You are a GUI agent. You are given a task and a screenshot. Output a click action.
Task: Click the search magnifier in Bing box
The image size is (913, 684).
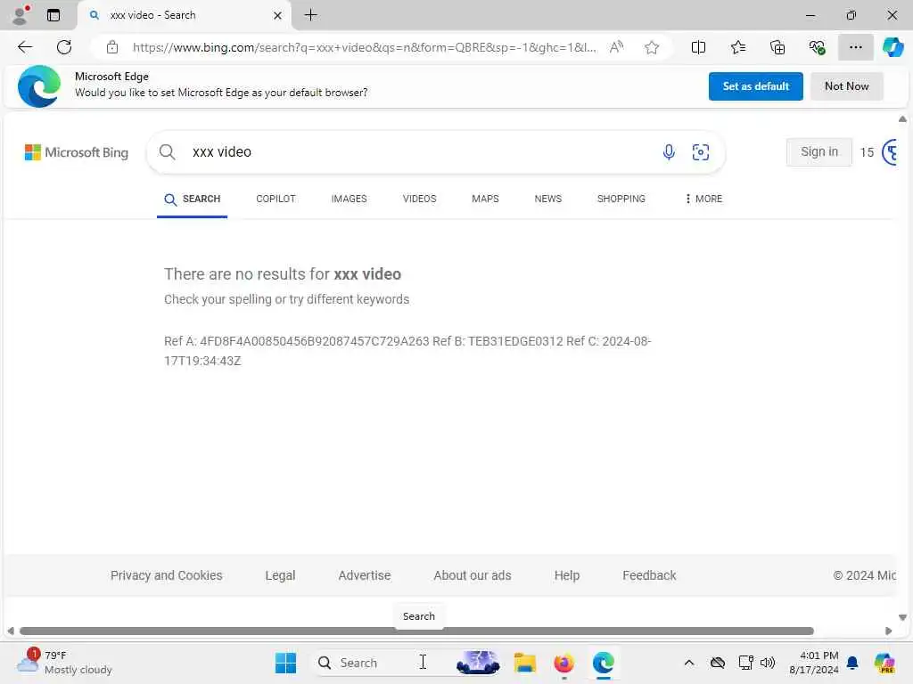click(x=167, y=151)
